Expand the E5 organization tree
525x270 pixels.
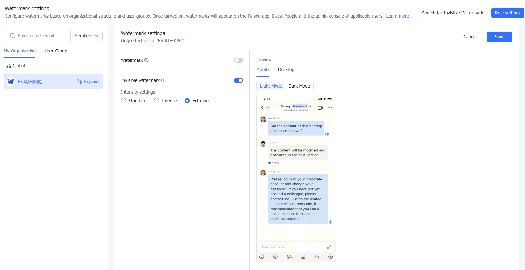click(88, 82)
